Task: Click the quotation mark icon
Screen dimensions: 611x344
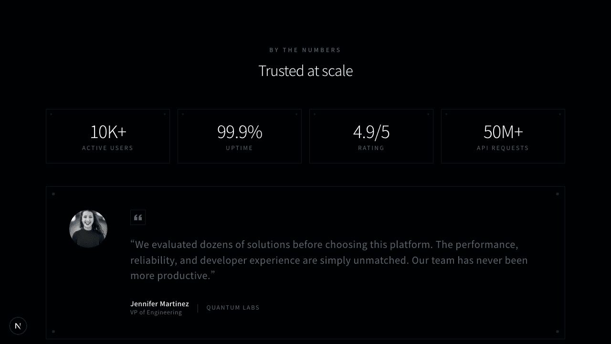Action: coord(138,218)
